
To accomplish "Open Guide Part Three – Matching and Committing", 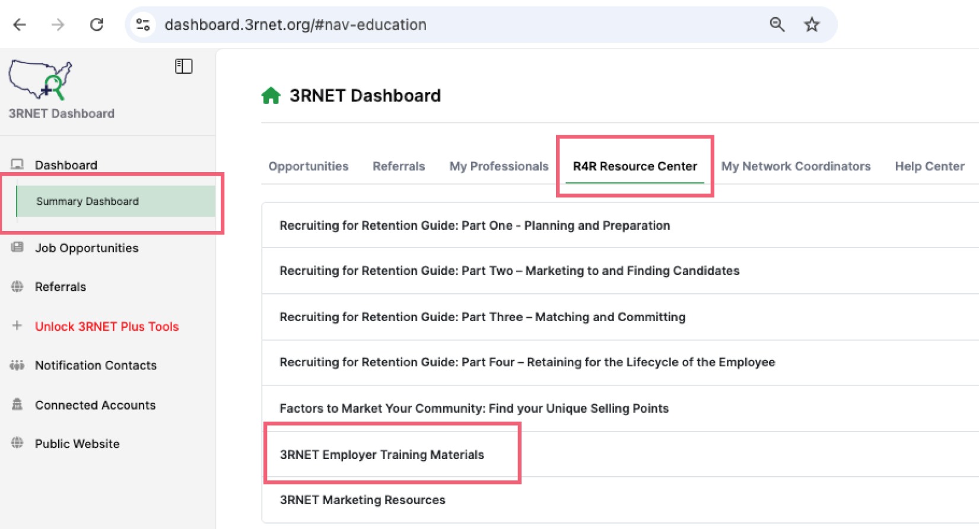I will (620, 317).
